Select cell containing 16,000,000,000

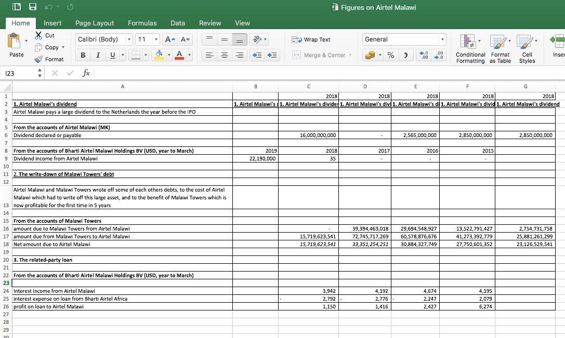coord(308,136)
